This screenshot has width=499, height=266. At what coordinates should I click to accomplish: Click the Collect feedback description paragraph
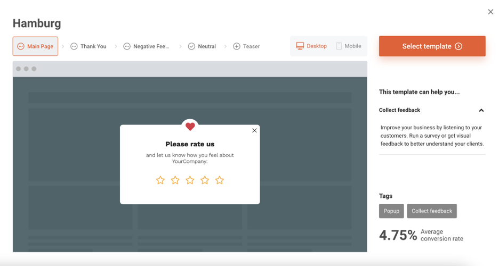pyautogui.click(x=432, y=136)
